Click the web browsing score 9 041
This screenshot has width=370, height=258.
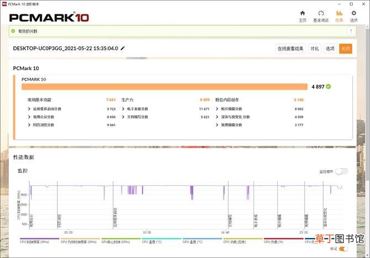pyautogui.click(x=111, y=125)
